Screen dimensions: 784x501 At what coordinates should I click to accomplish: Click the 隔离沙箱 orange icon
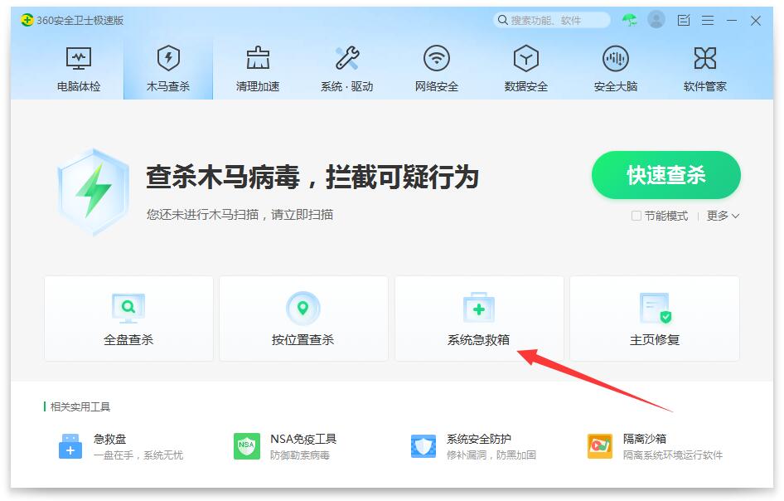coord(599,446)
